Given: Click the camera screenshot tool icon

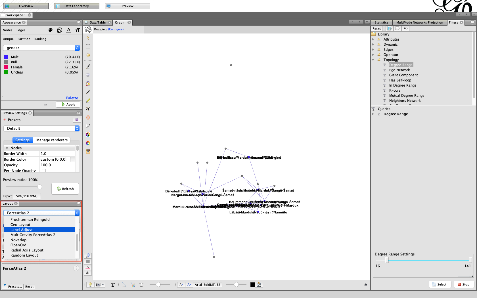Looking at the screenshot, I should pyautogui.click(x=88, y=152).
